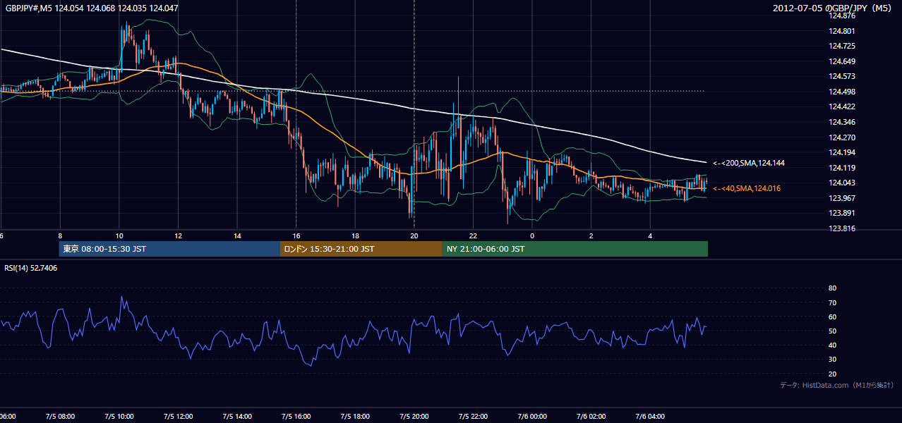Click hour label 12 under price chart

tap(178, 236)
